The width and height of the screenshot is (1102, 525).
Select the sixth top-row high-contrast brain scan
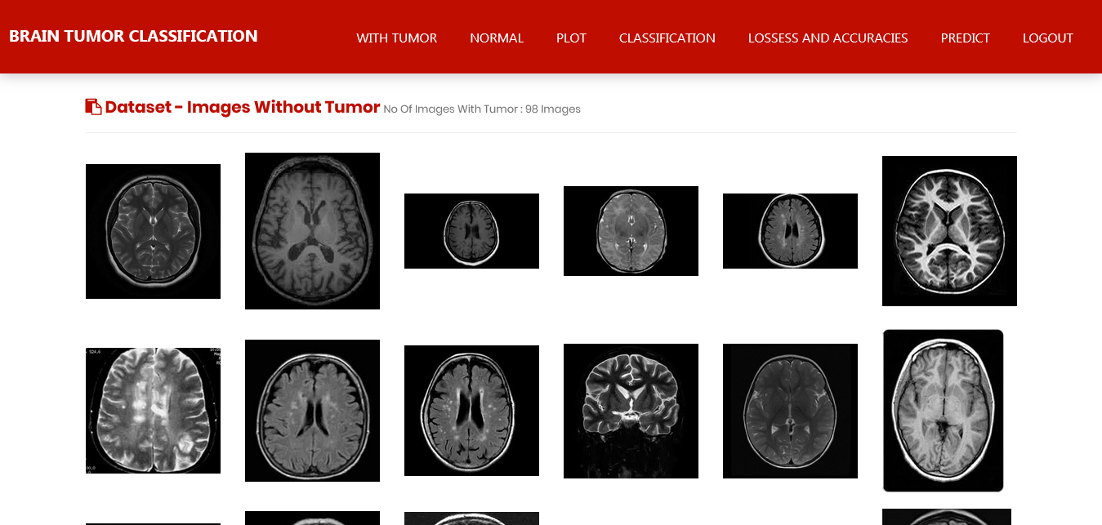[x=949, y=231]
